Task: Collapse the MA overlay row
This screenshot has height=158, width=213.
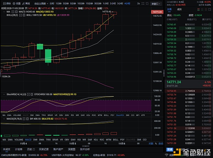Action: tap(4, 12)
